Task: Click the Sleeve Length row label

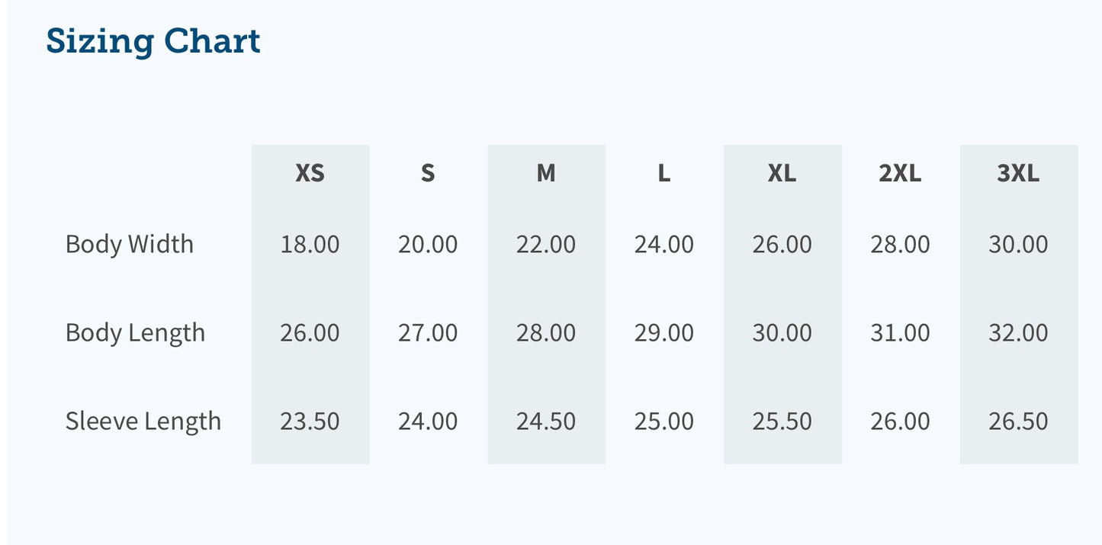Action: pos(143,422)
